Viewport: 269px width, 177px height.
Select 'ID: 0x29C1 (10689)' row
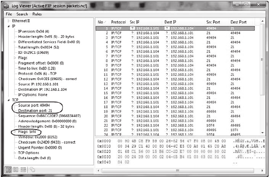(33, 52)
